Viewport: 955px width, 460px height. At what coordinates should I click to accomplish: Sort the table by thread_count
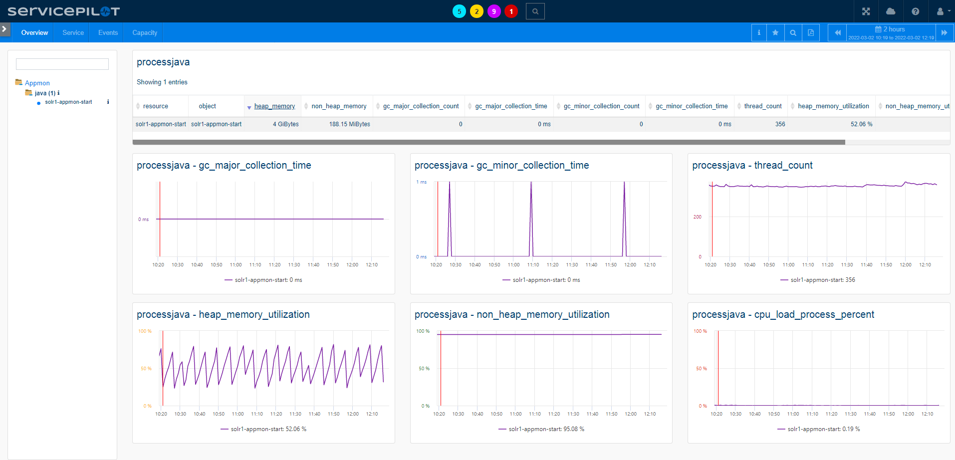[x=762, y=106]
